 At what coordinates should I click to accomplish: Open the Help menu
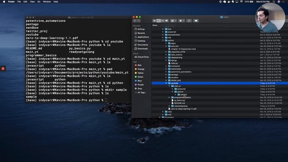(x=56, y=2)
